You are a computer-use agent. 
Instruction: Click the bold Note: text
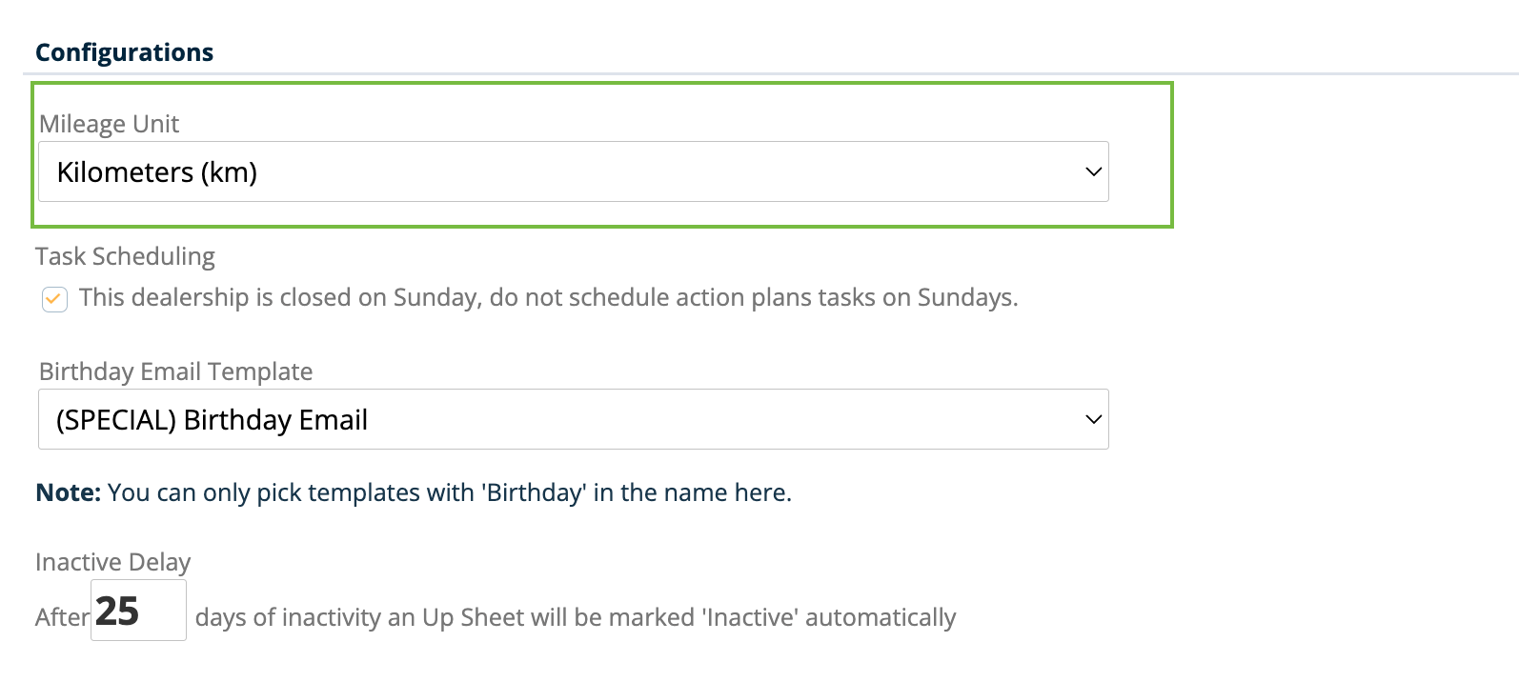(68, 492)
